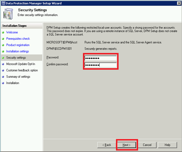182x152 pixels.
Task: Open Help for security settings
Action: pos(167,145)
